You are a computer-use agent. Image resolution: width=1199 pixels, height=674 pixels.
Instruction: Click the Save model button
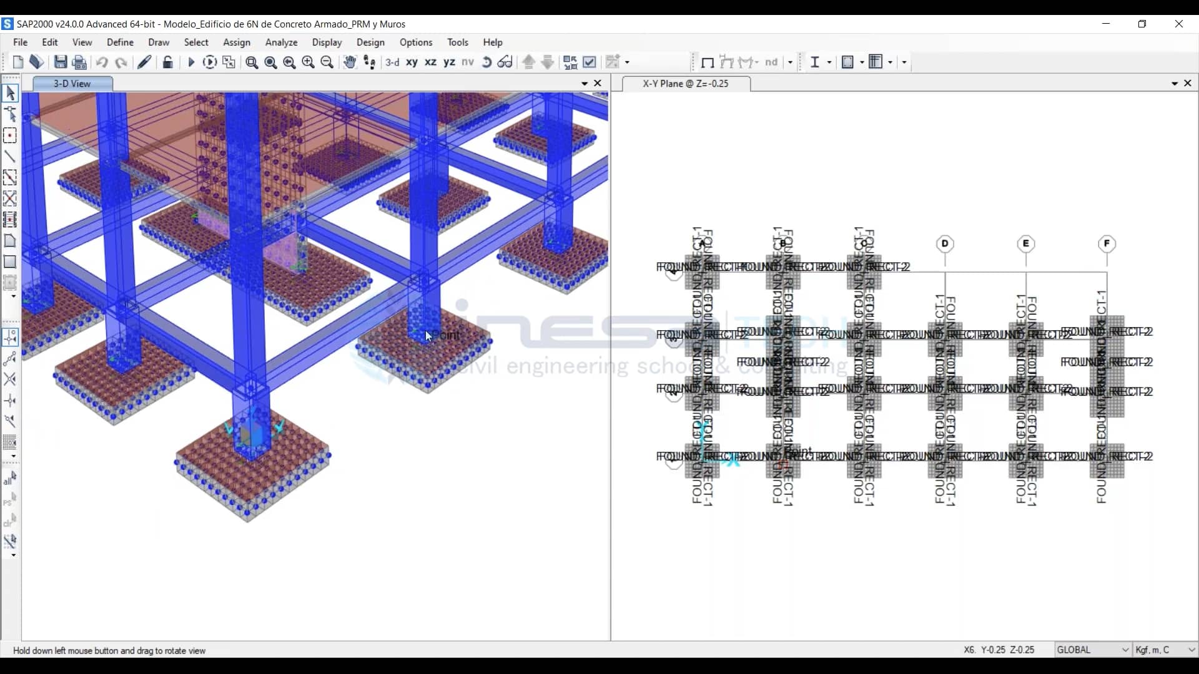pos(61,62)
